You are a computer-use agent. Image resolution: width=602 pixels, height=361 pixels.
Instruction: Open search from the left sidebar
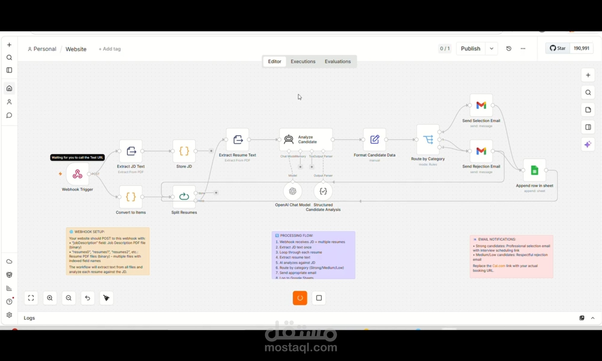point(9,57)
